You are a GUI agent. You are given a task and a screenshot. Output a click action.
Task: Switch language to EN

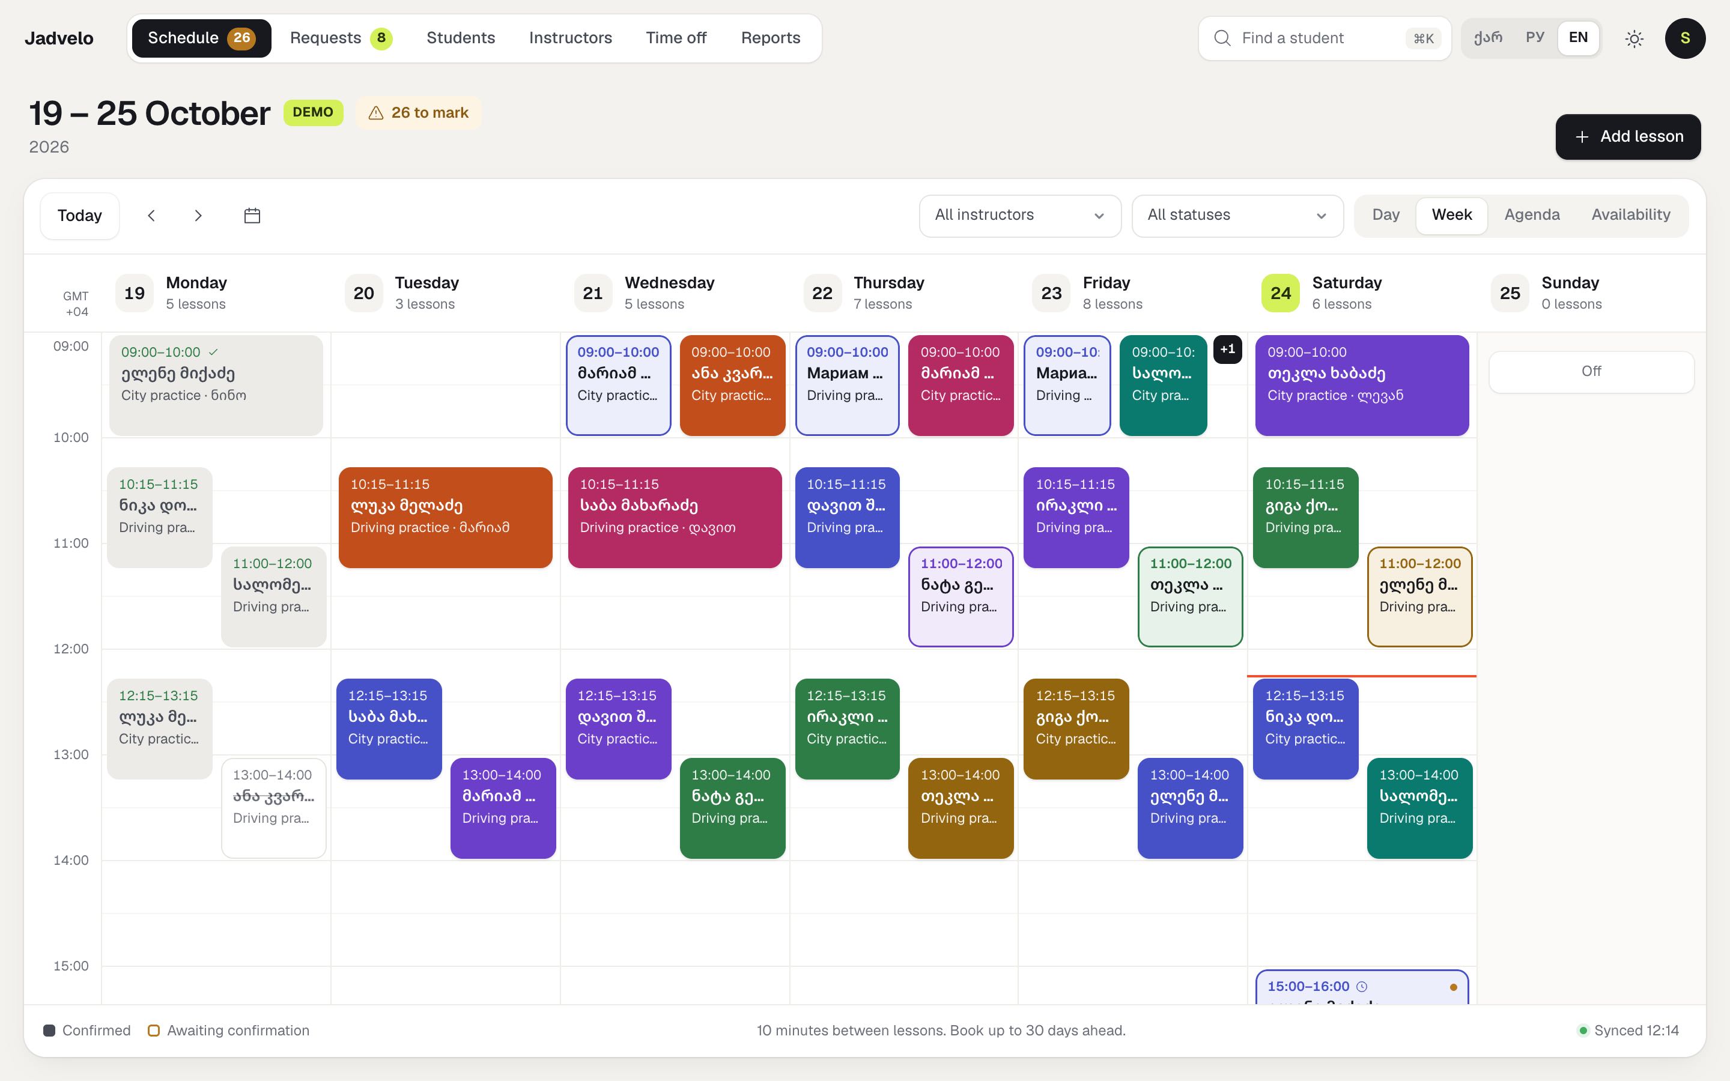click(x=1579, y=38)
